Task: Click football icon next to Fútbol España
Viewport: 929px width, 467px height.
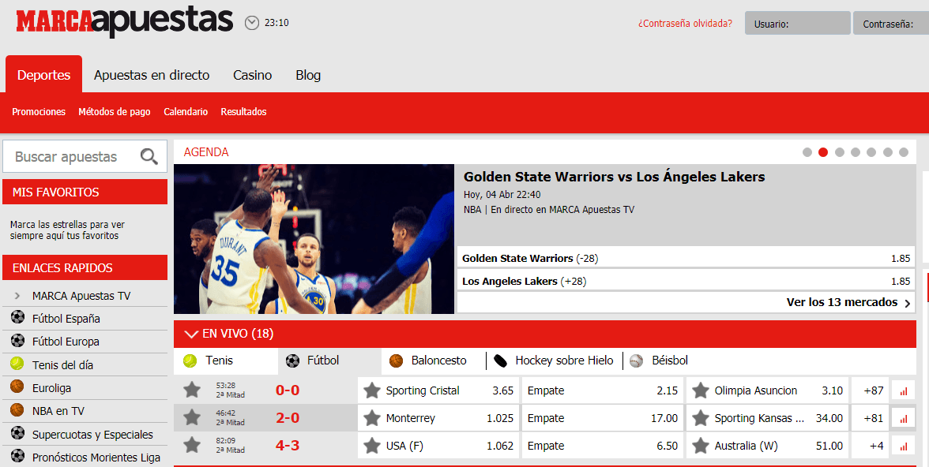Action: pyautogui.click(x=17, y=317)
